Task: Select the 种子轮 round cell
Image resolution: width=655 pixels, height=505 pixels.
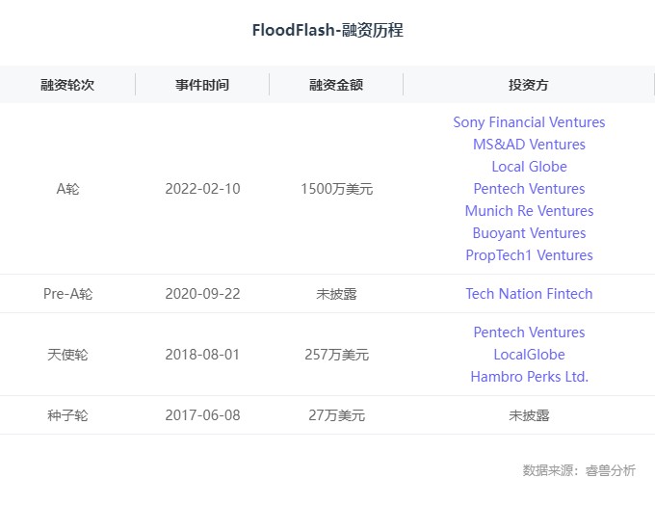Action: pyautogui.click(x=67, y=415)
